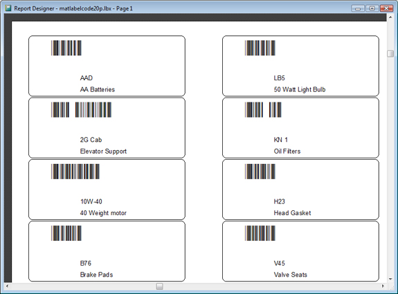Screen dimensions: 398x294
Task: Click the vertical scrollbar thumb
Action: tap(390, 53)
